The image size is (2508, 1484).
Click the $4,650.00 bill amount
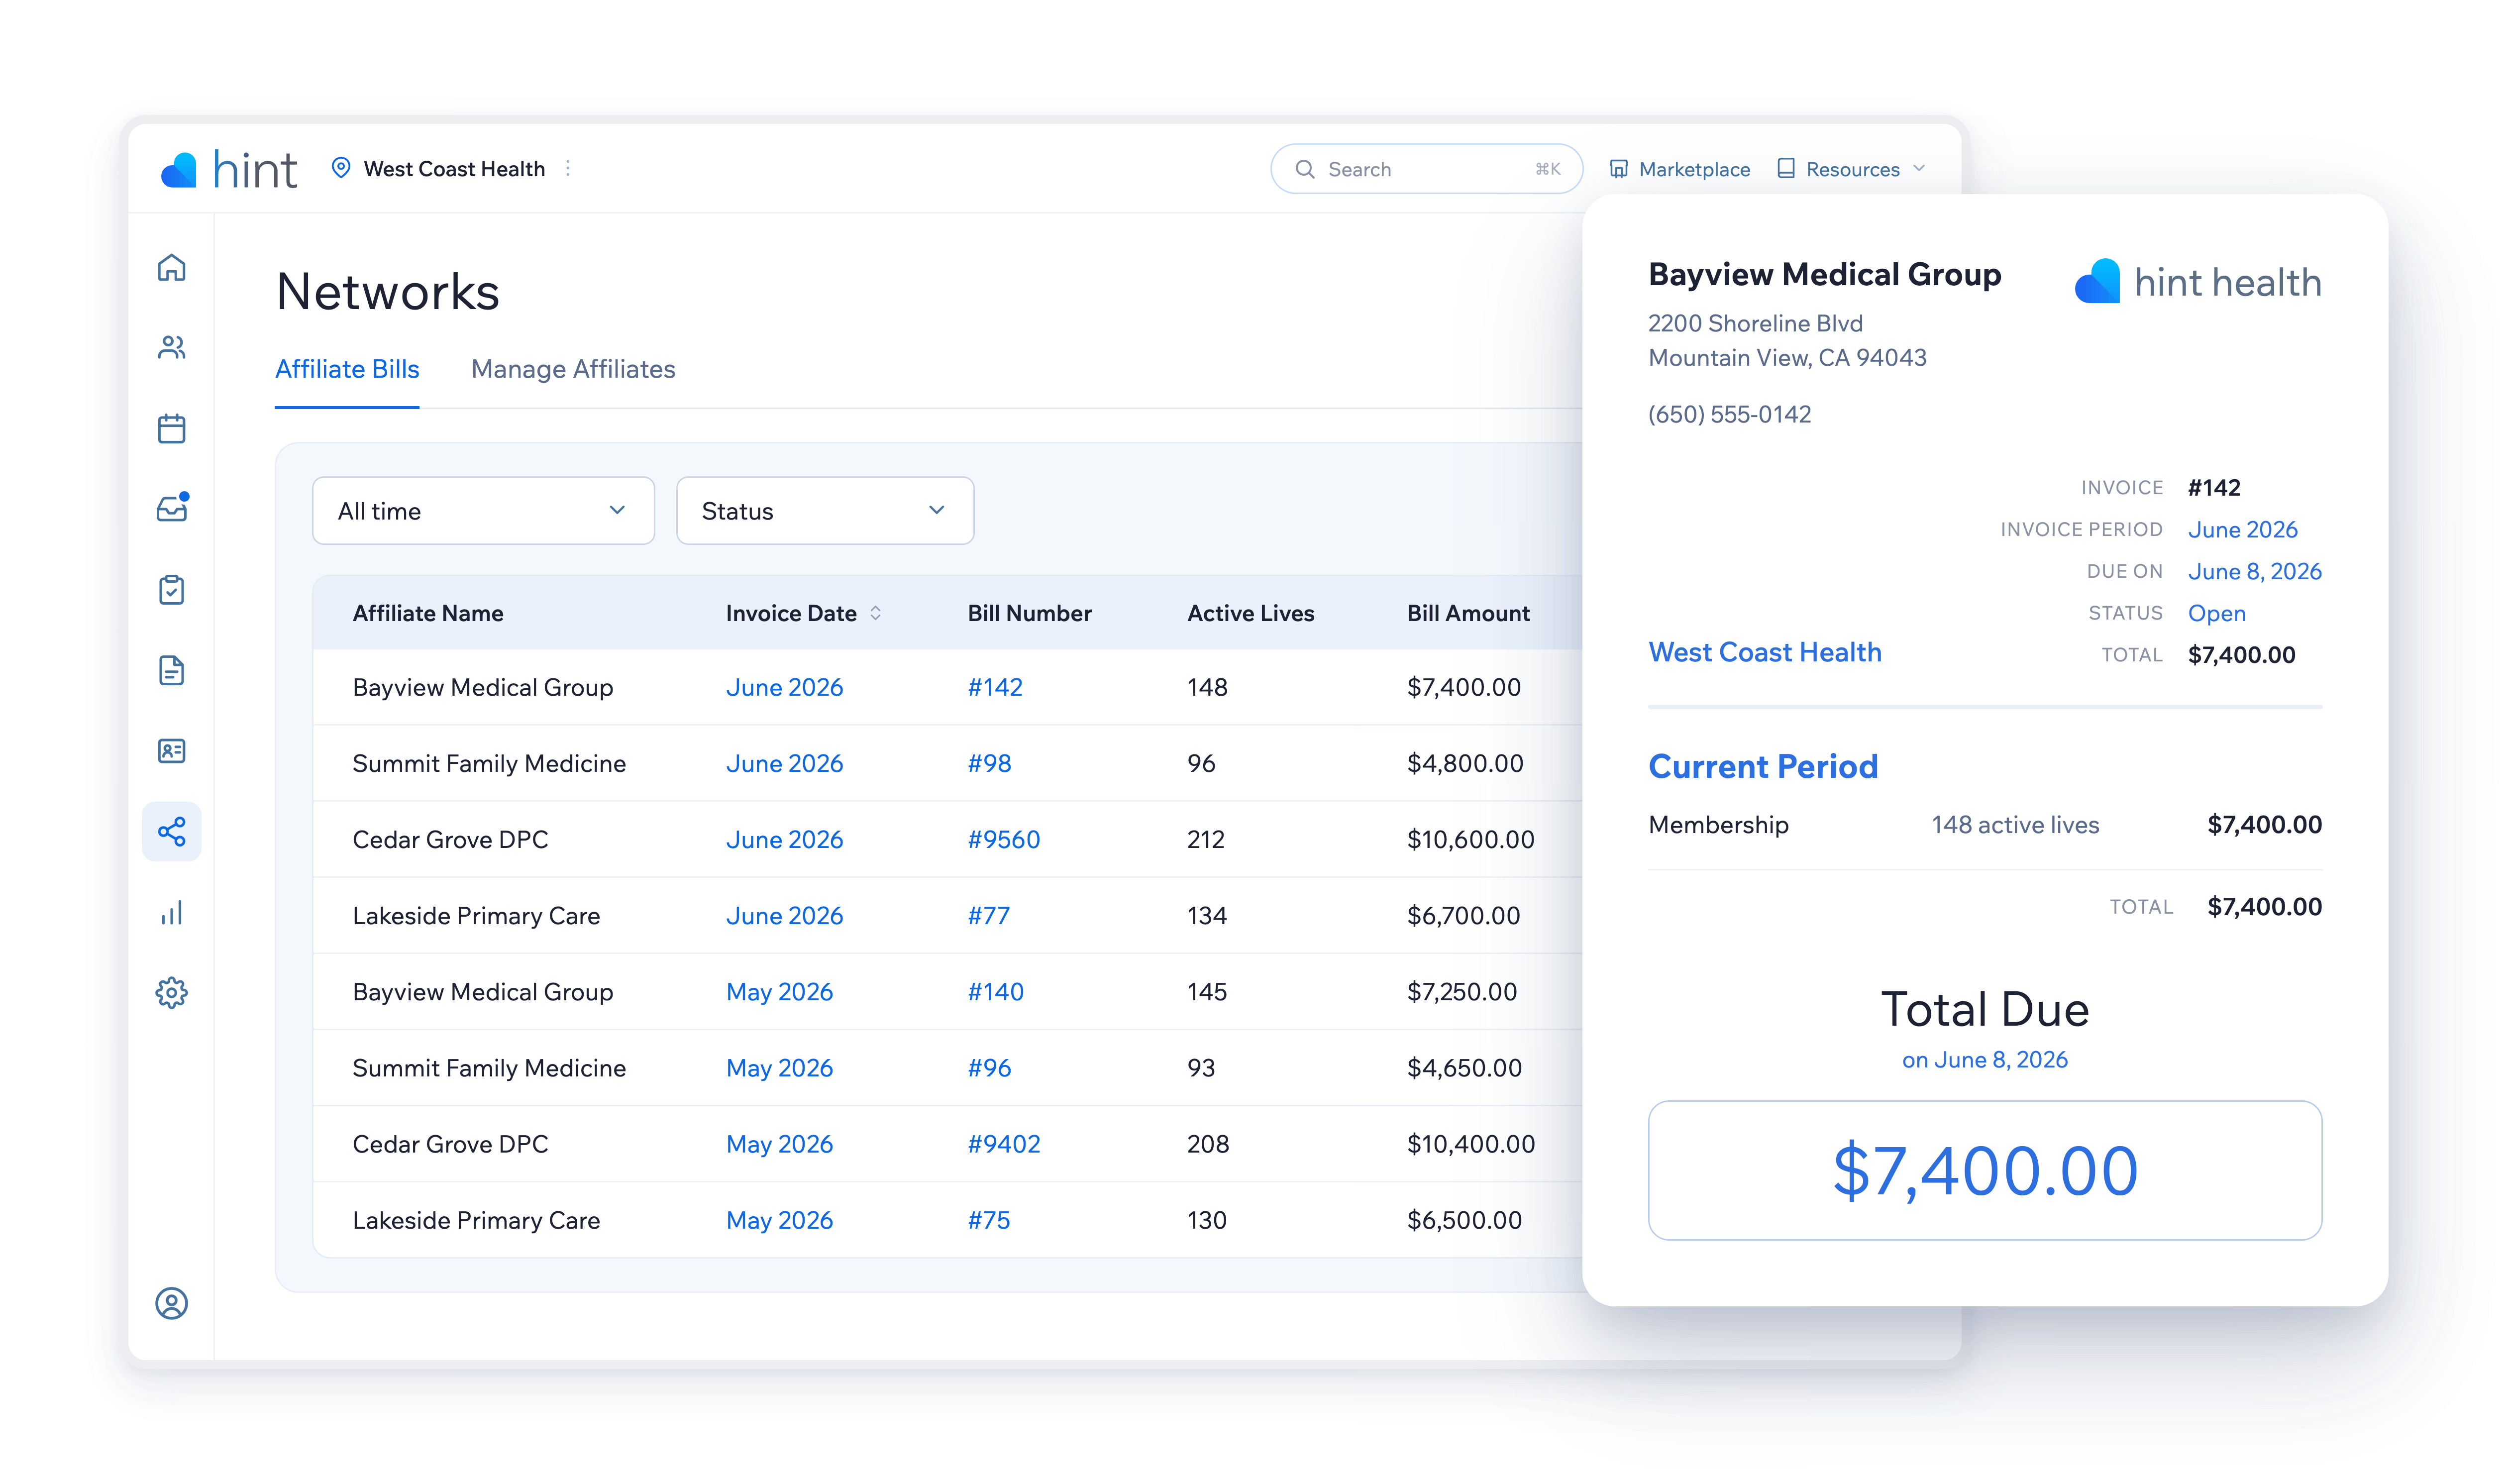(x=1463, y=1067)
